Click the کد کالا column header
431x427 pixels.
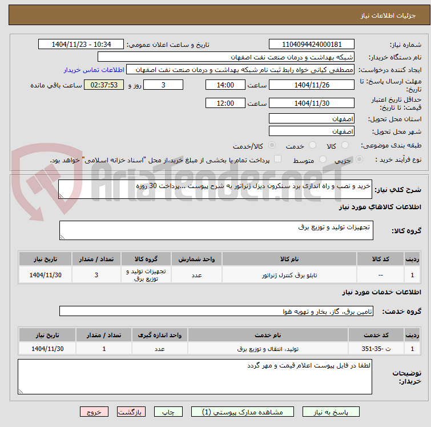click(380, 259)
